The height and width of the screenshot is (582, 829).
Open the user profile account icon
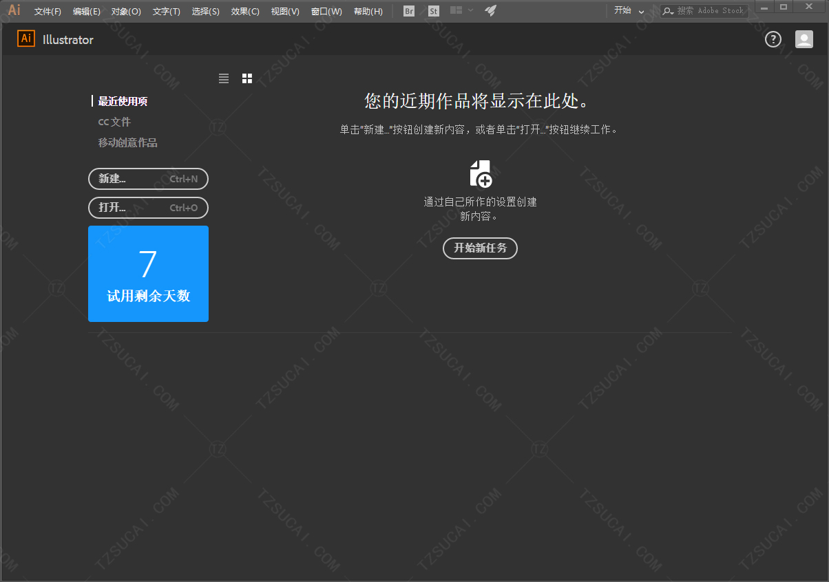pos(804,39)
